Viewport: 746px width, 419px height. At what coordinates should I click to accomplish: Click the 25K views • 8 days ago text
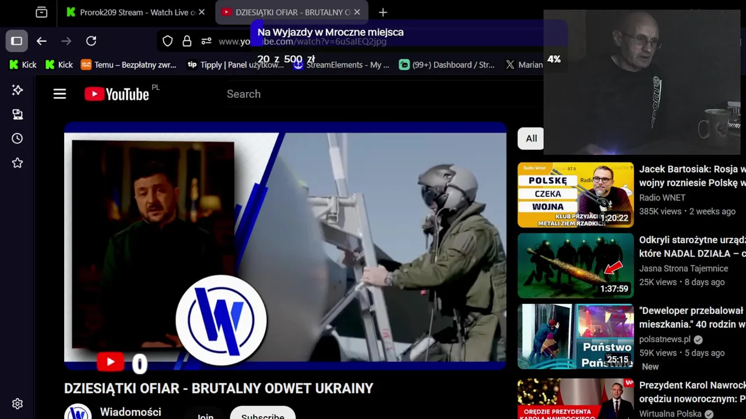point(682,282)
